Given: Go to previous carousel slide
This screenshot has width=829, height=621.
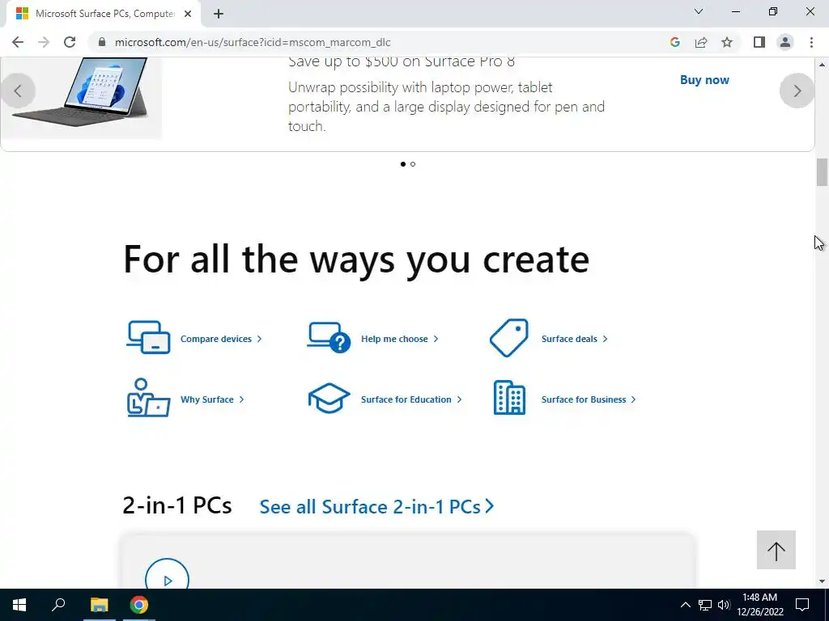Looking at the screenshot, I should [18, 91].
